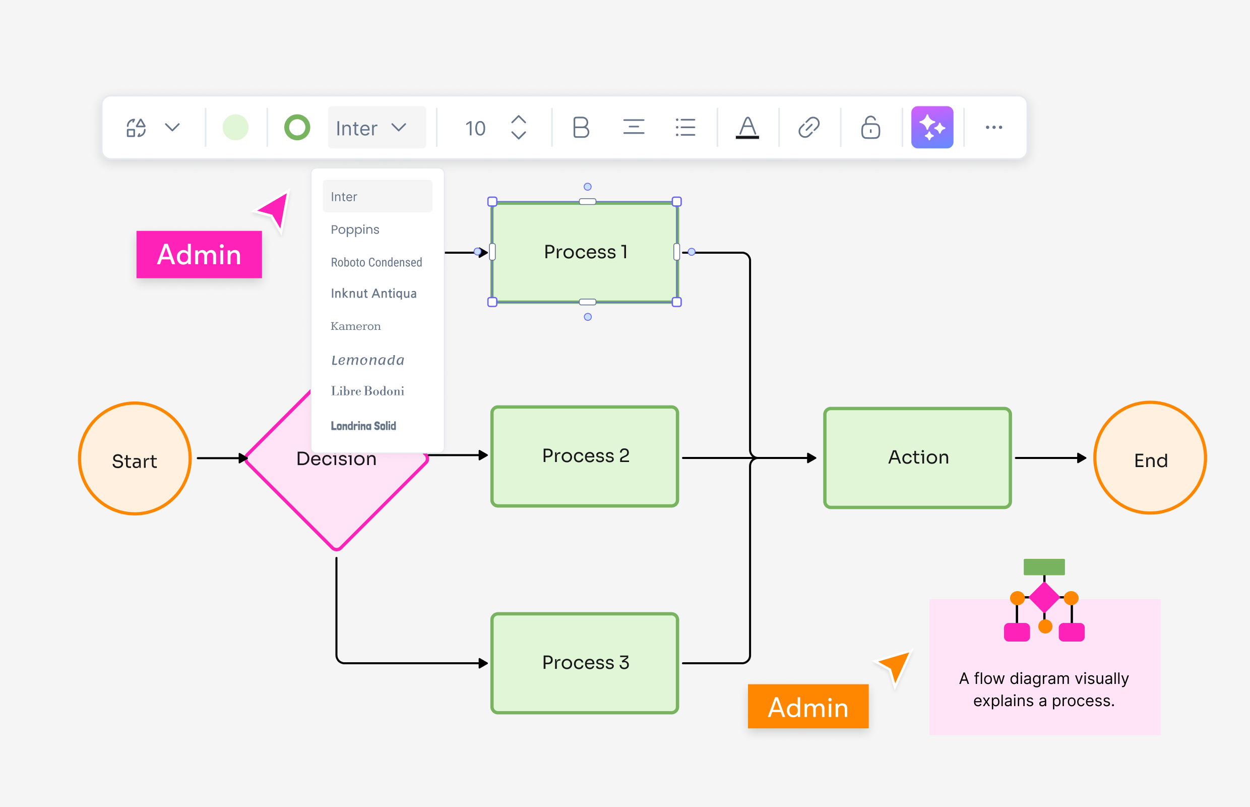
Task: Select the Action box
Action: tap(917, 458)
